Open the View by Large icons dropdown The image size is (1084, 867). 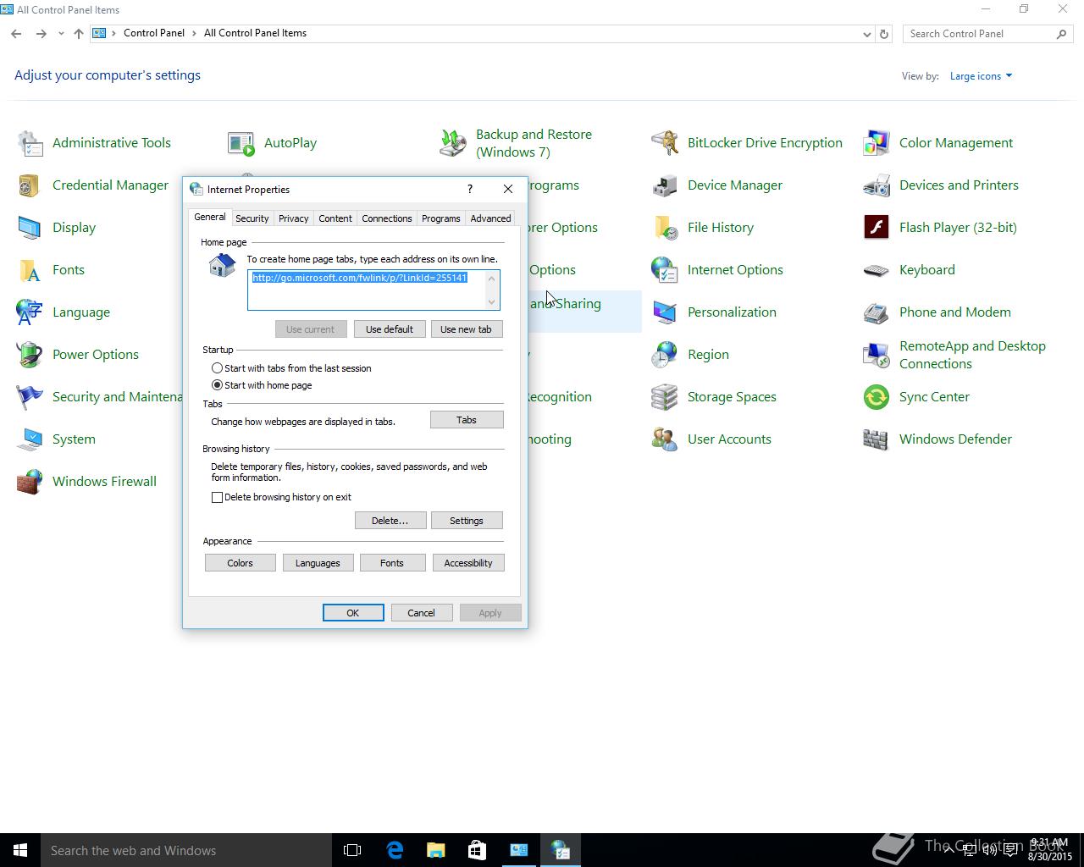(x=981, y=76)
